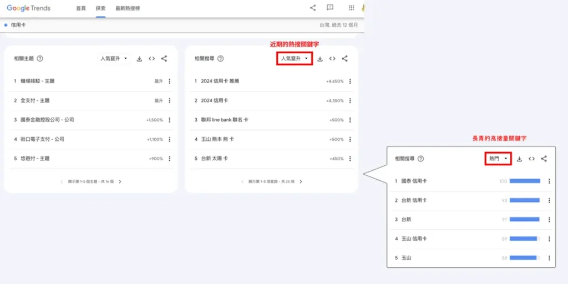Open more options for the 台新 row scored 97

tap(549, 220)
